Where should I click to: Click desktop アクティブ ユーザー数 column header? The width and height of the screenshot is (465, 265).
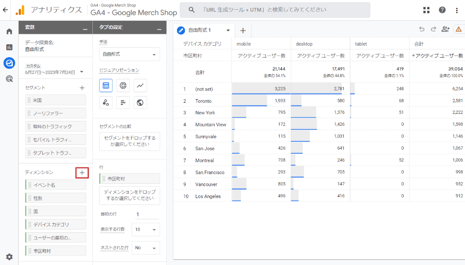pos(321,55)
